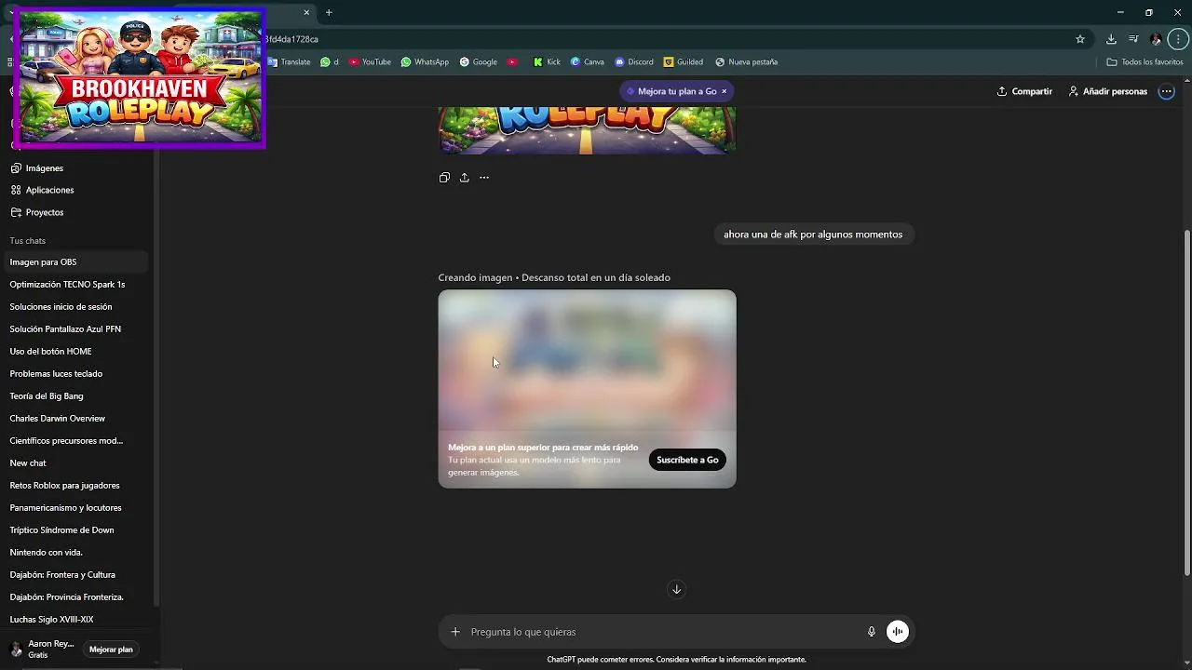Open chat Problemas luces teclado
This screenshot has height=670, width=1192.
point(77,374)
